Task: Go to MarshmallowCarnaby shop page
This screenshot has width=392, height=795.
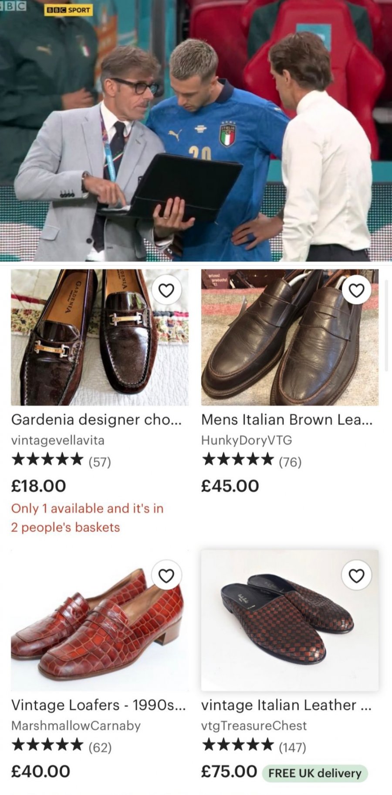Action: (x=76, y=726)
